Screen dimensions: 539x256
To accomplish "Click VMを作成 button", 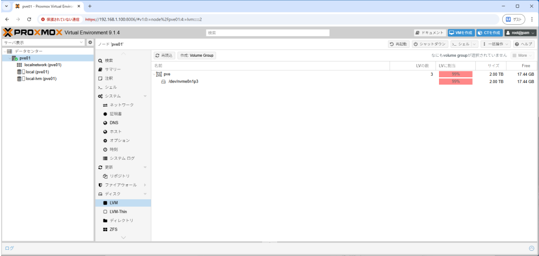I will click(x=461, y=33).
